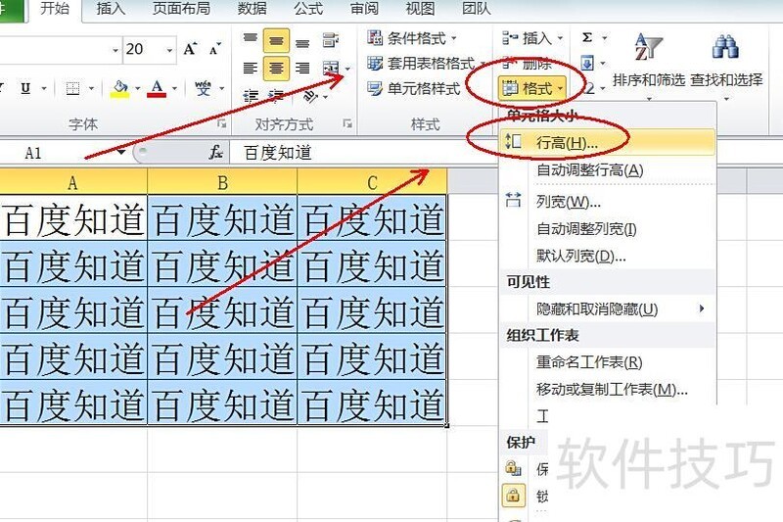Choose 重命名工作表(R) menu item
This screenshot has width=783, height=522.
[x=608, y=362]
